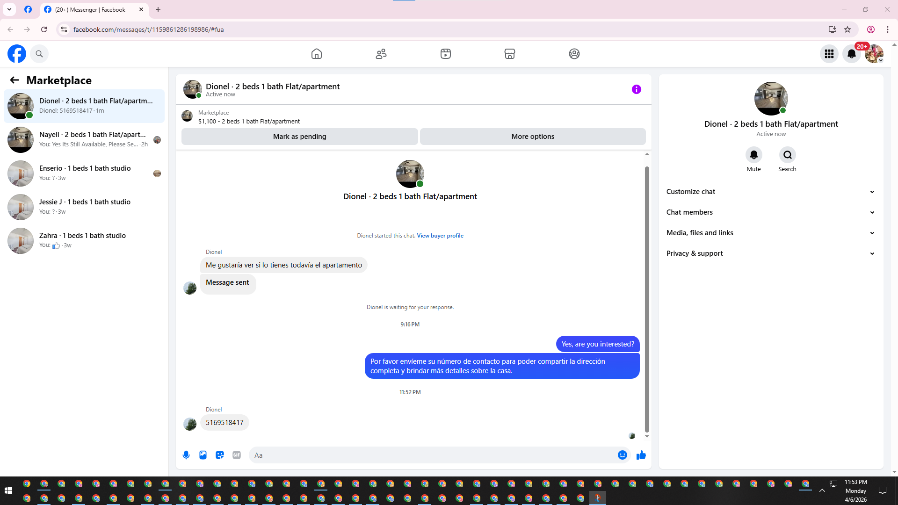
Task: Click 'Me gustaría ver si lo tienes' message
Action: [284, 265]
